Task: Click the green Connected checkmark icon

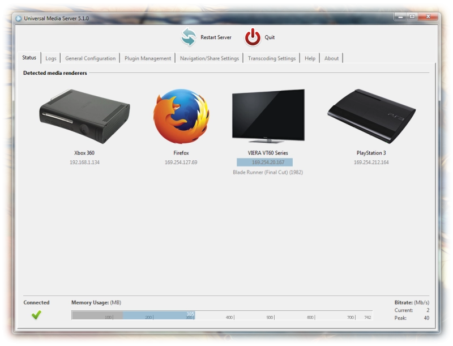Action: tap(36, 315)
